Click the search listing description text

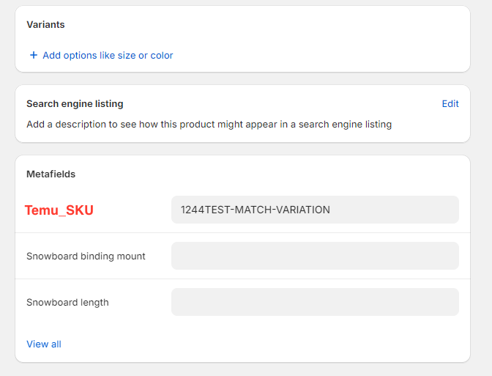(209, 125)
